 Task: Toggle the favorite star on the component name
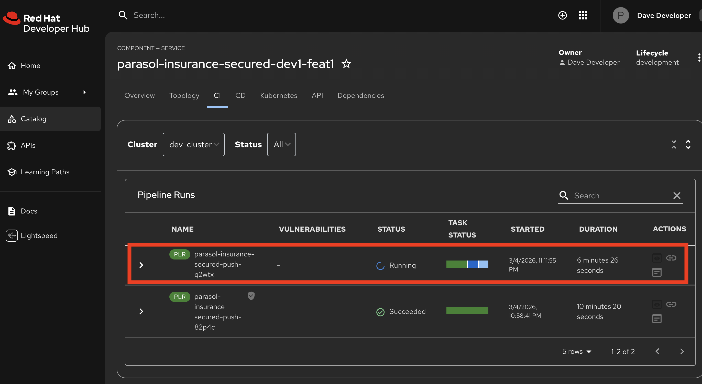(346, 64)
